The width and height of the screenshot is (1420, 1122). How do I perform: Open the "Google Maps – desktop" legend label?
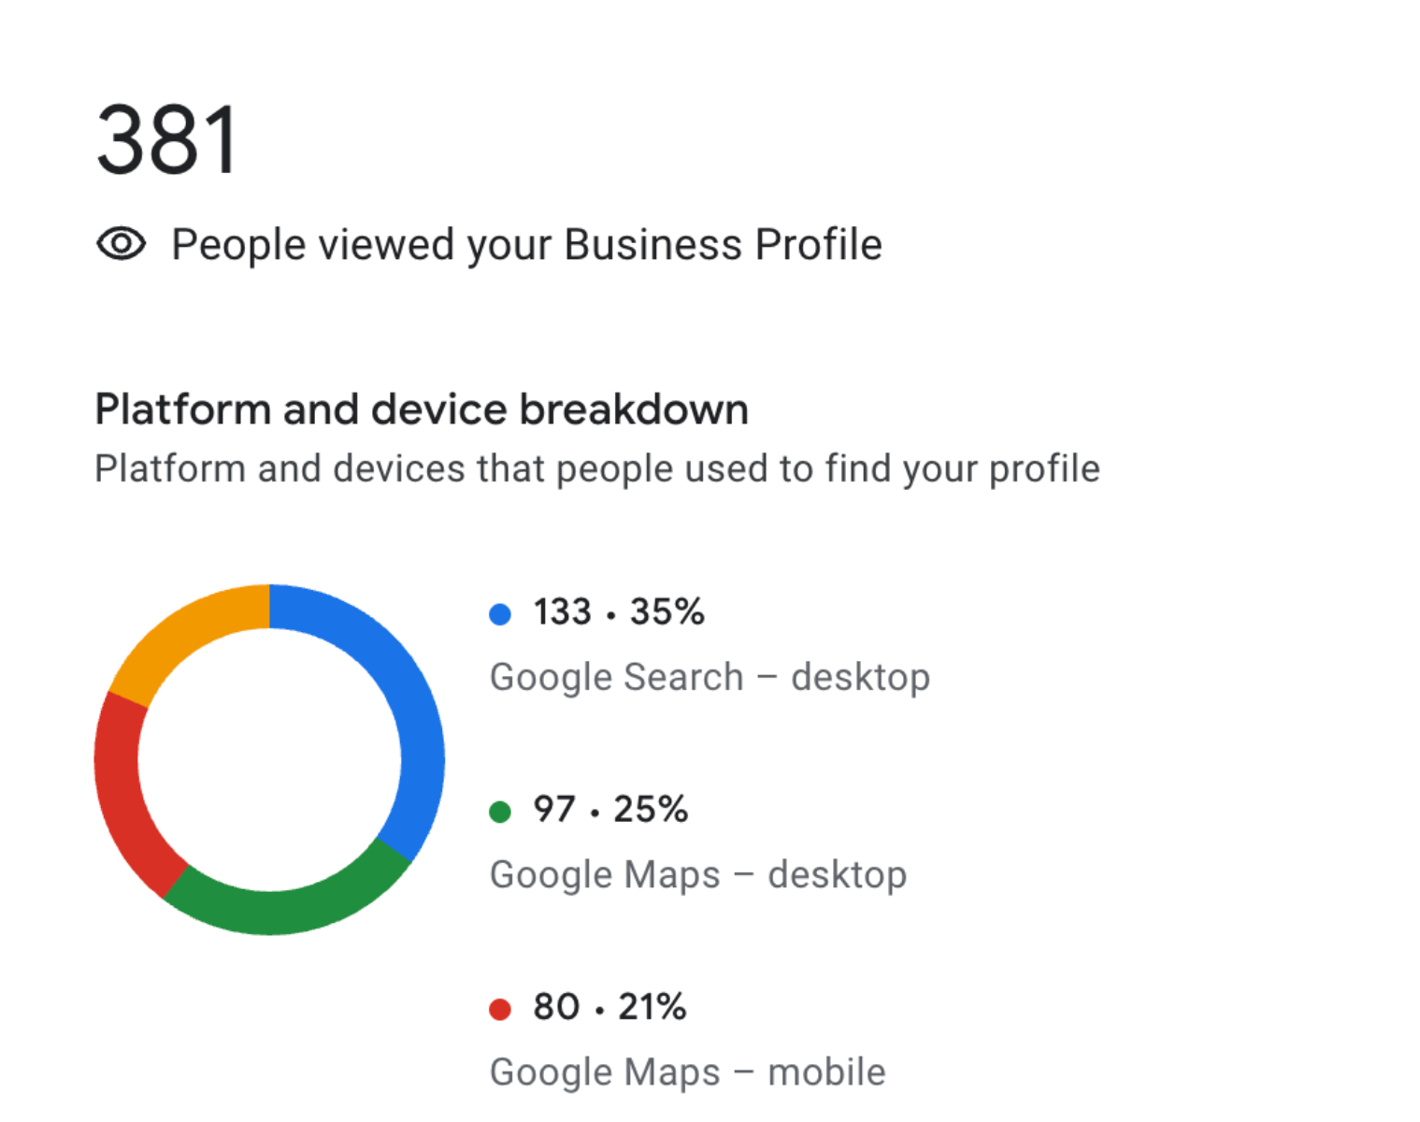coord(698,875)
